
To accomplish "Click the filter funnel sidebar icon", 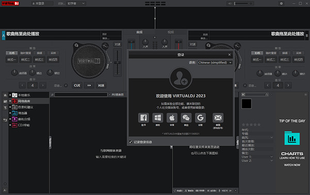I will pyautogui.click(x=5, y=108).
